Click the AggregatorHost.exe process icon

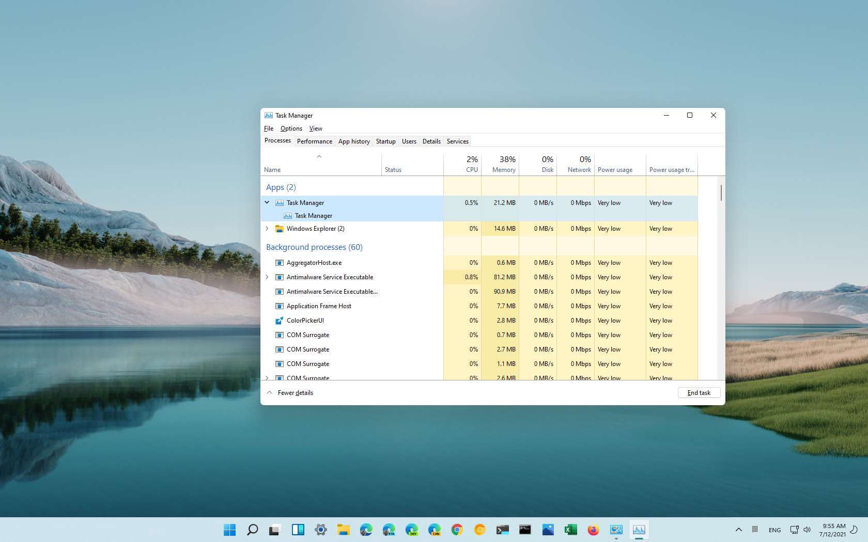[280, 263]
